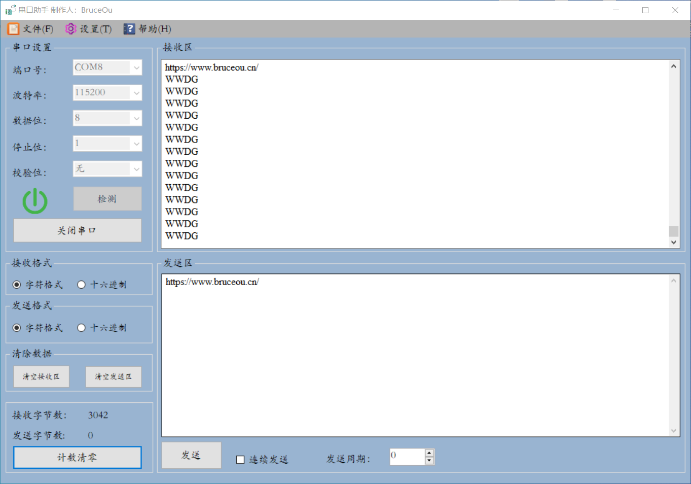Click the blue question mark Help icon
Viewport: 691px width, 484px height.
click(129, 29)
